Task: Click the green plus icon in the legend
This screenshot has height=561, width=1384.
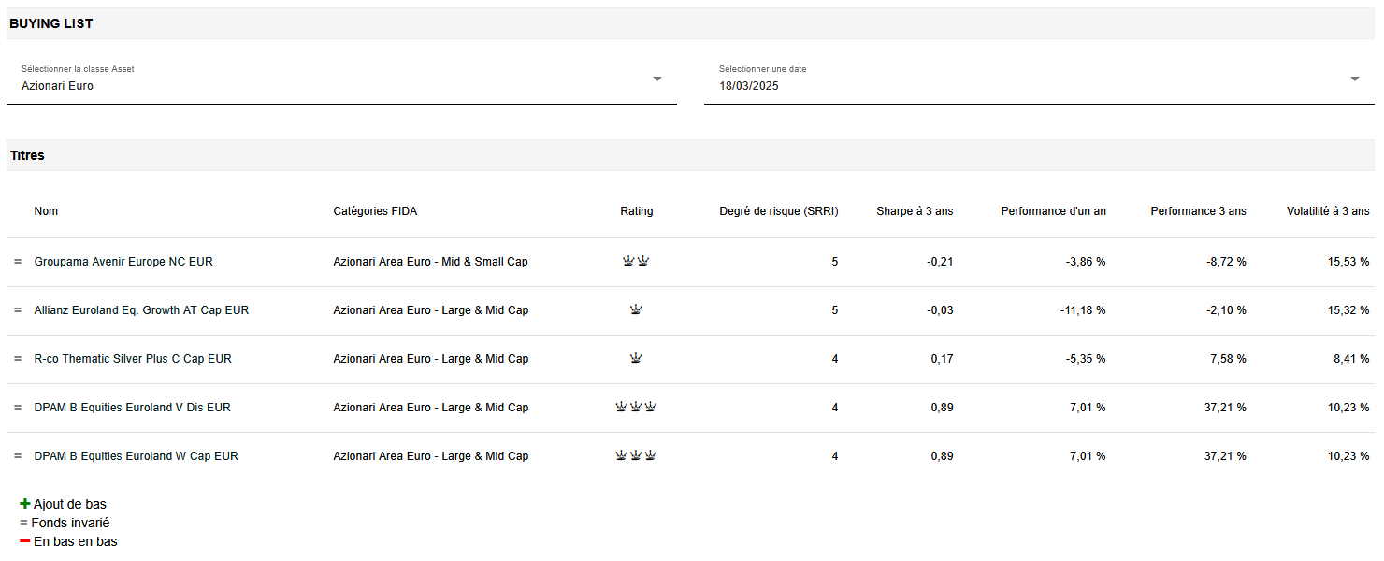Action: tap(25, 504)
